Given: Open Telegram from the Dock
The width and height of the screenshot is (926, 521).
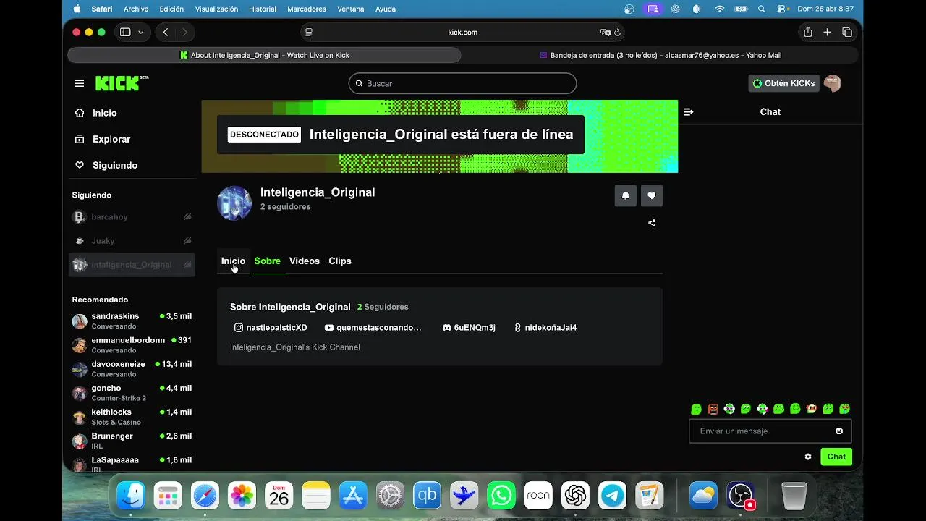Looking at the screenshot, I should point(613,496).
